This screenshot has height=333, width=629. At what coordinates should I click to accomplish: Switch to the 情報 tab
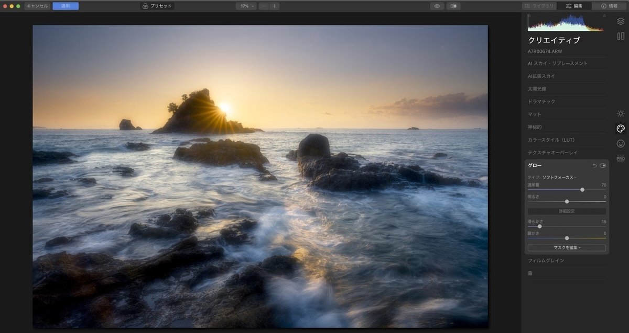[x=610, y=6]
